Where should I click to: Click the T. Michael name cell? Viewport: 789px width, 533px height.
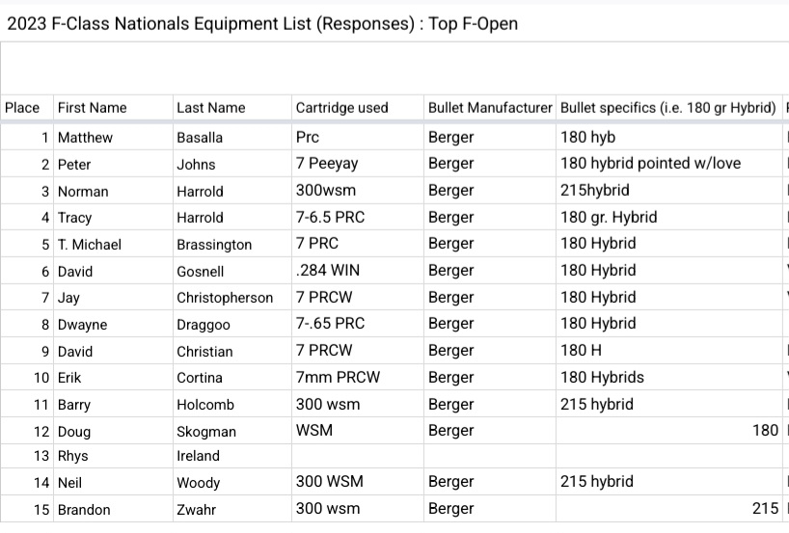(x=90, y=245)
